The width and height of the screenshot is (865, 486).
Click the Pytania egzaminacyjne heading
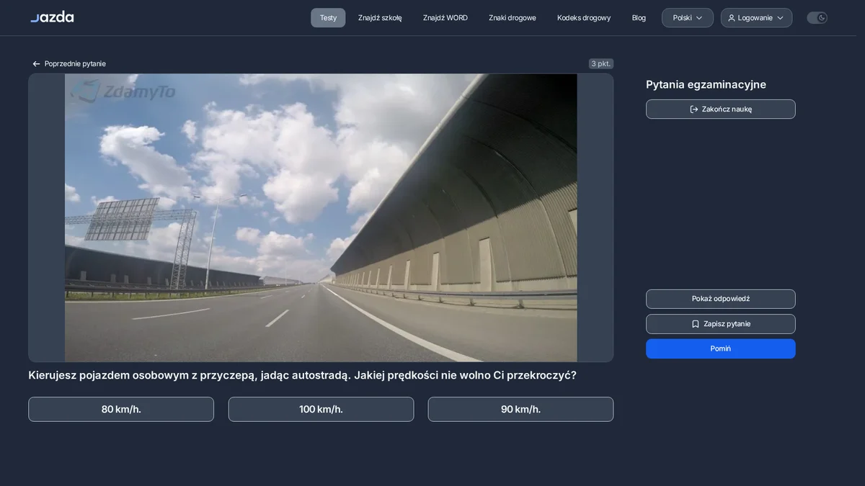(x=706, y=84)
